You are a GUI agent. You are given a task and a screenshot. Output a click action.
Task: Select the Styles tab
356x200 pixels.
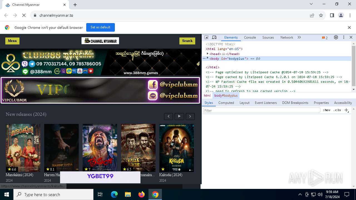click(209, 103)
